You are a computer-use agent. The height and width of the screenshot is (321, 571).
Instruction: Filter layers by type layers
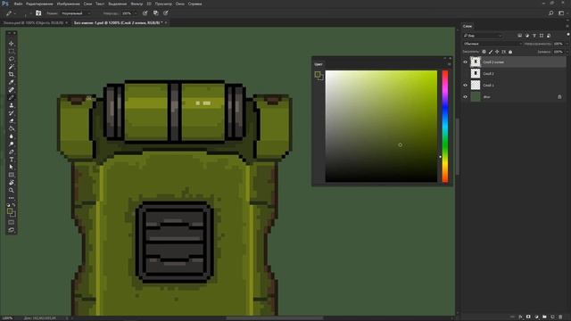tap(534, 36)
